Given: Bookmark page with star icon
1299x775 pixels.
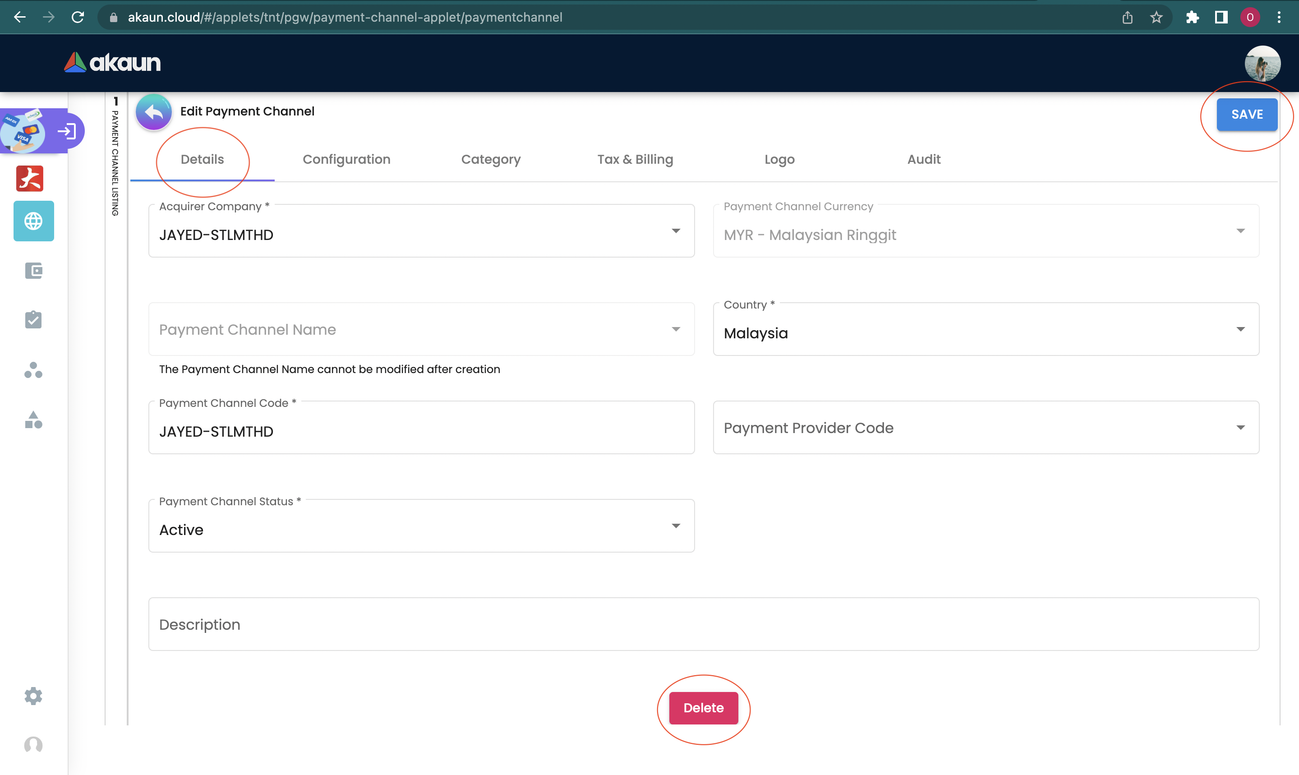Looking at the screenshot, I should point(1156,17).
